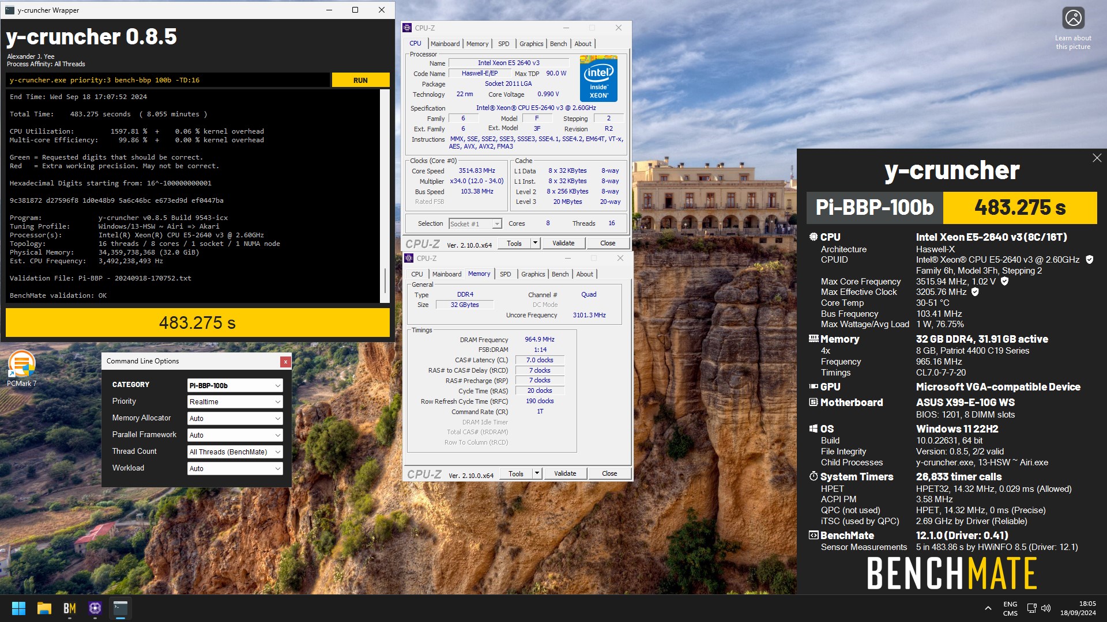Screen dimensions: 1107x622
Task: Open Bench tab in upper CPU-Z window
Action: [x=558, y=44]
